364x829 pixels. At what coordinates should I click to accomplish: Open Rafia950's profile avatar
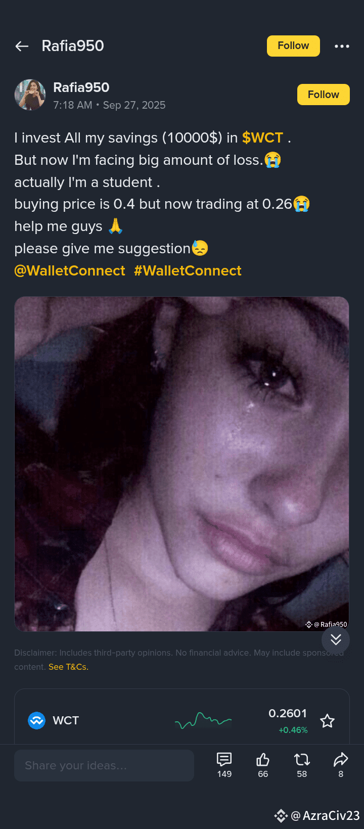point(30,95)
